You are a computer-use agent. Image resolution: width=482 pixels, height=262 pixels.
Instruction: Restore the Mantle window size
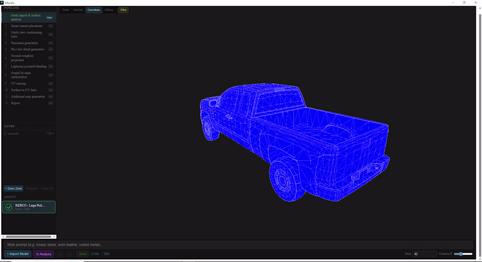tap(464, 3)
